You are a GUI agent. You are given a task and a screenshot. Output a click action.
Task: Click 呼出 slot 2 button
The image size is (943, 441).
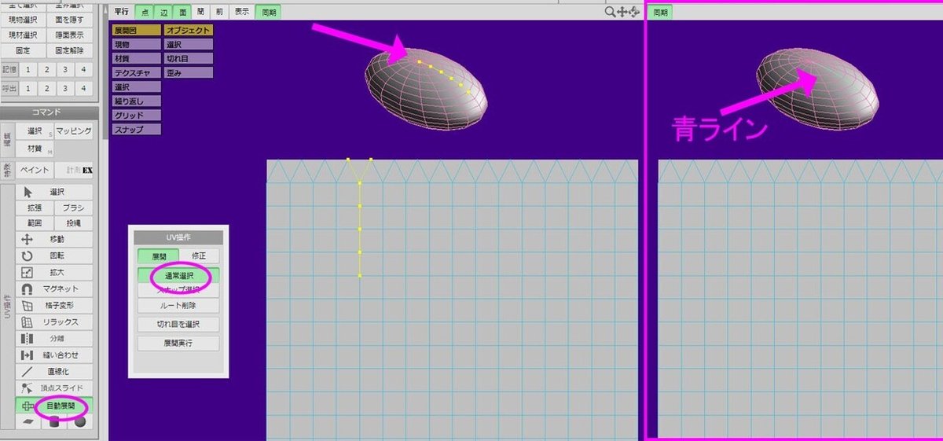click(x=46, y=88)
